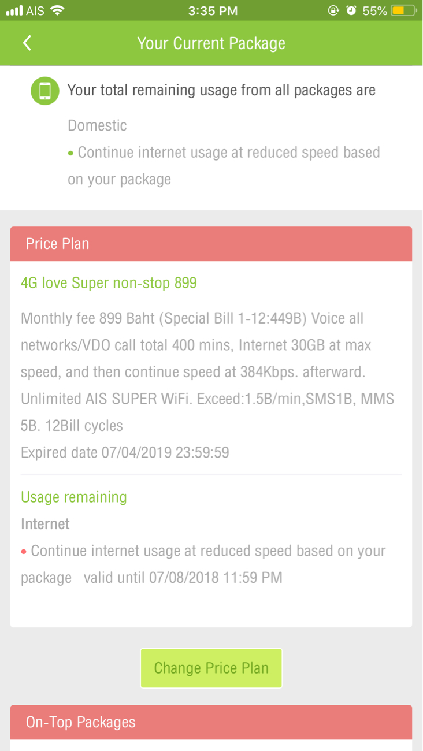Tap the cellular signal bars icon
The image size is (423, 751).
pyautogui.click(x=14, y=10)
